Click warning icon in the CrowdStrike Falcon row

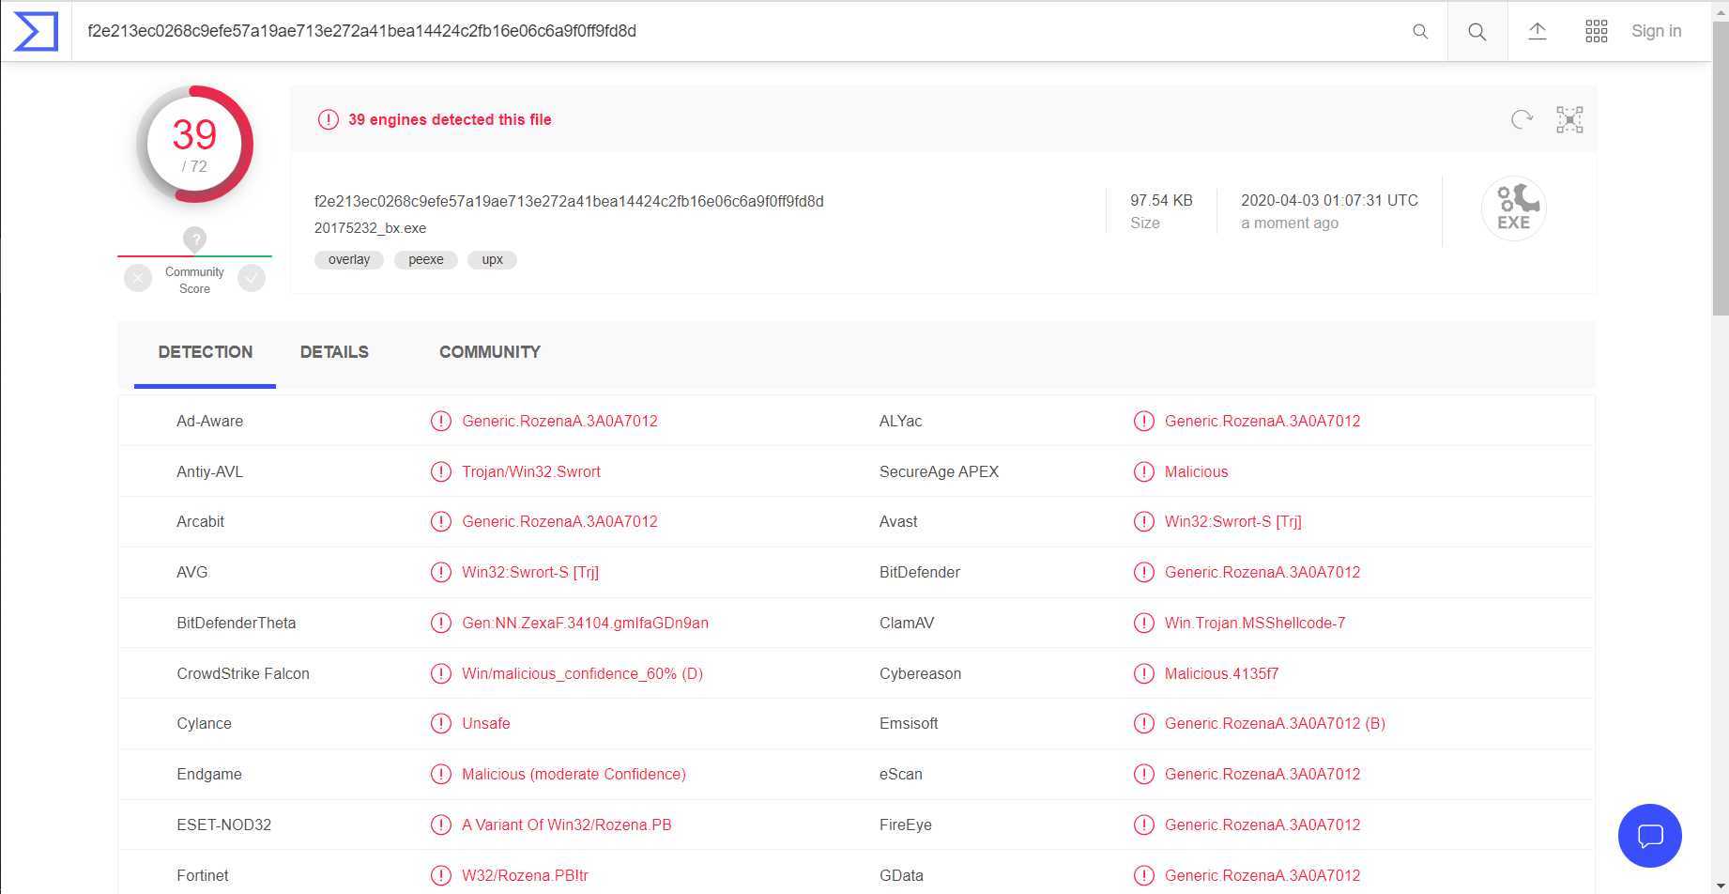point(440,673)
